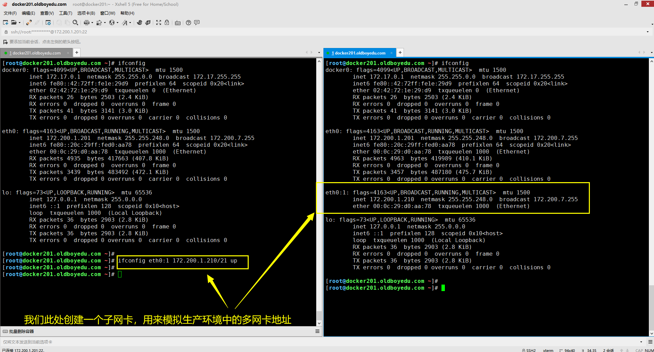Click the New Session toolbar icon

5,22
